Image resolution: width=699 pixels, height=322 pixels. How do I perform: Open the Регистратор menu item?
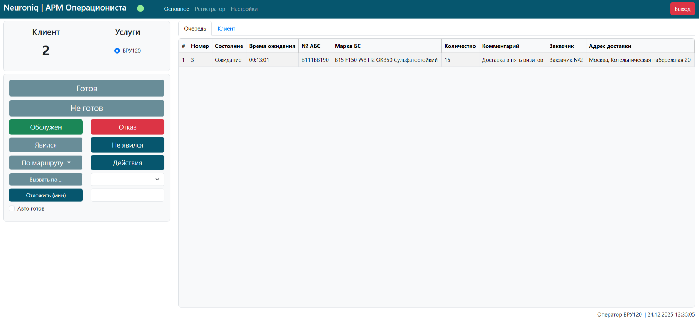(210, 9)
